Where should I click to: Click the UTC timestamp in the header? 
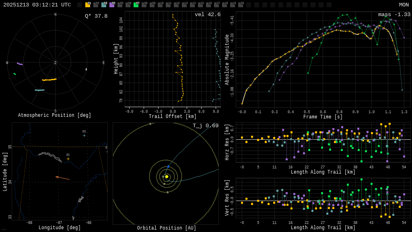tap(37, 5)
